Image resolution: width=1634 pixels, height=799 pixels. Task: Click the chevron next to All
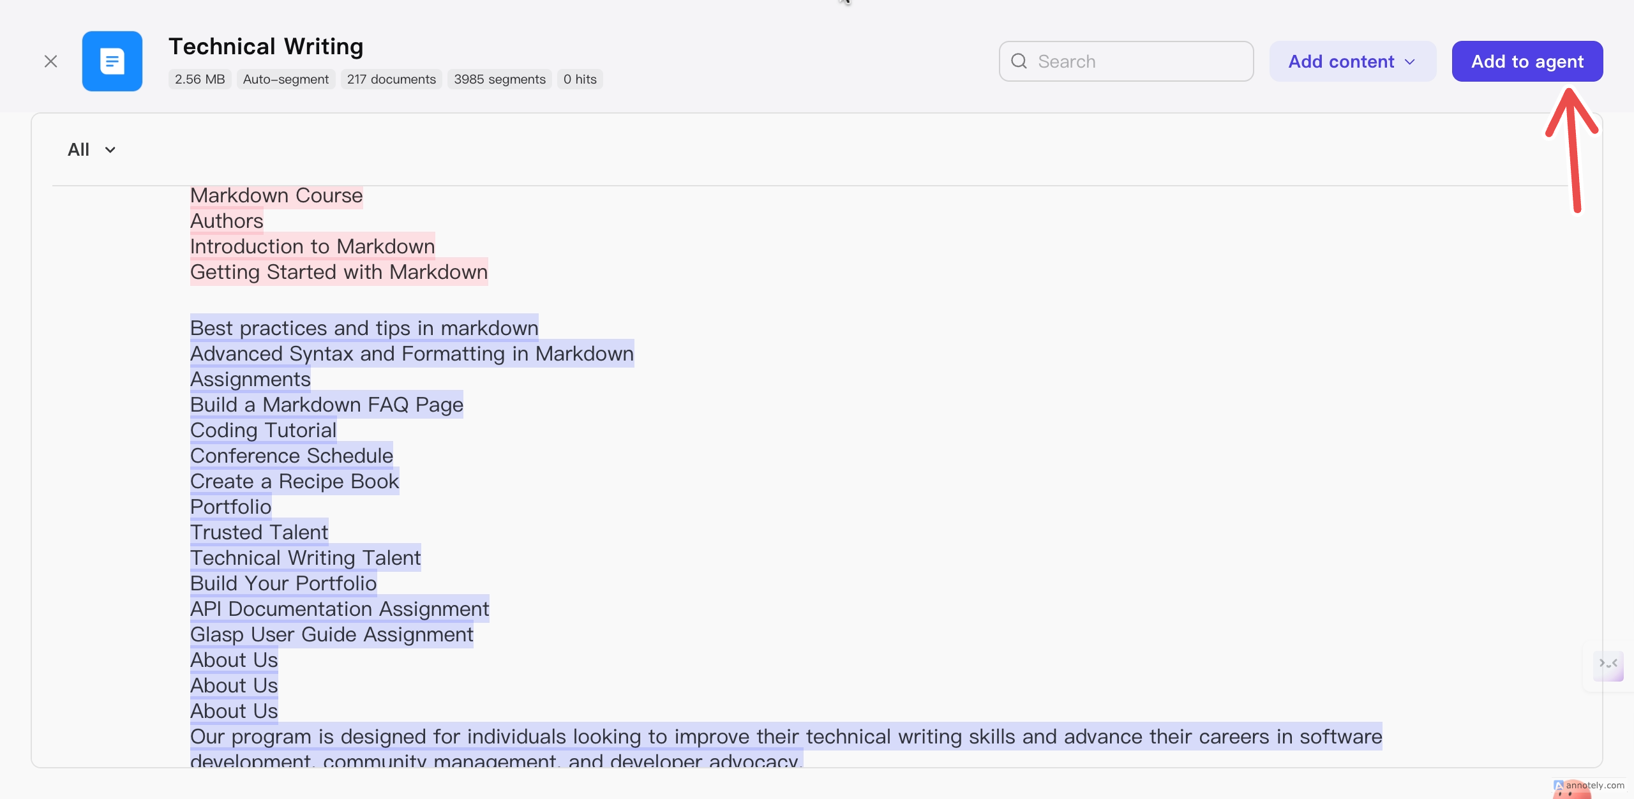coord(110,150)
